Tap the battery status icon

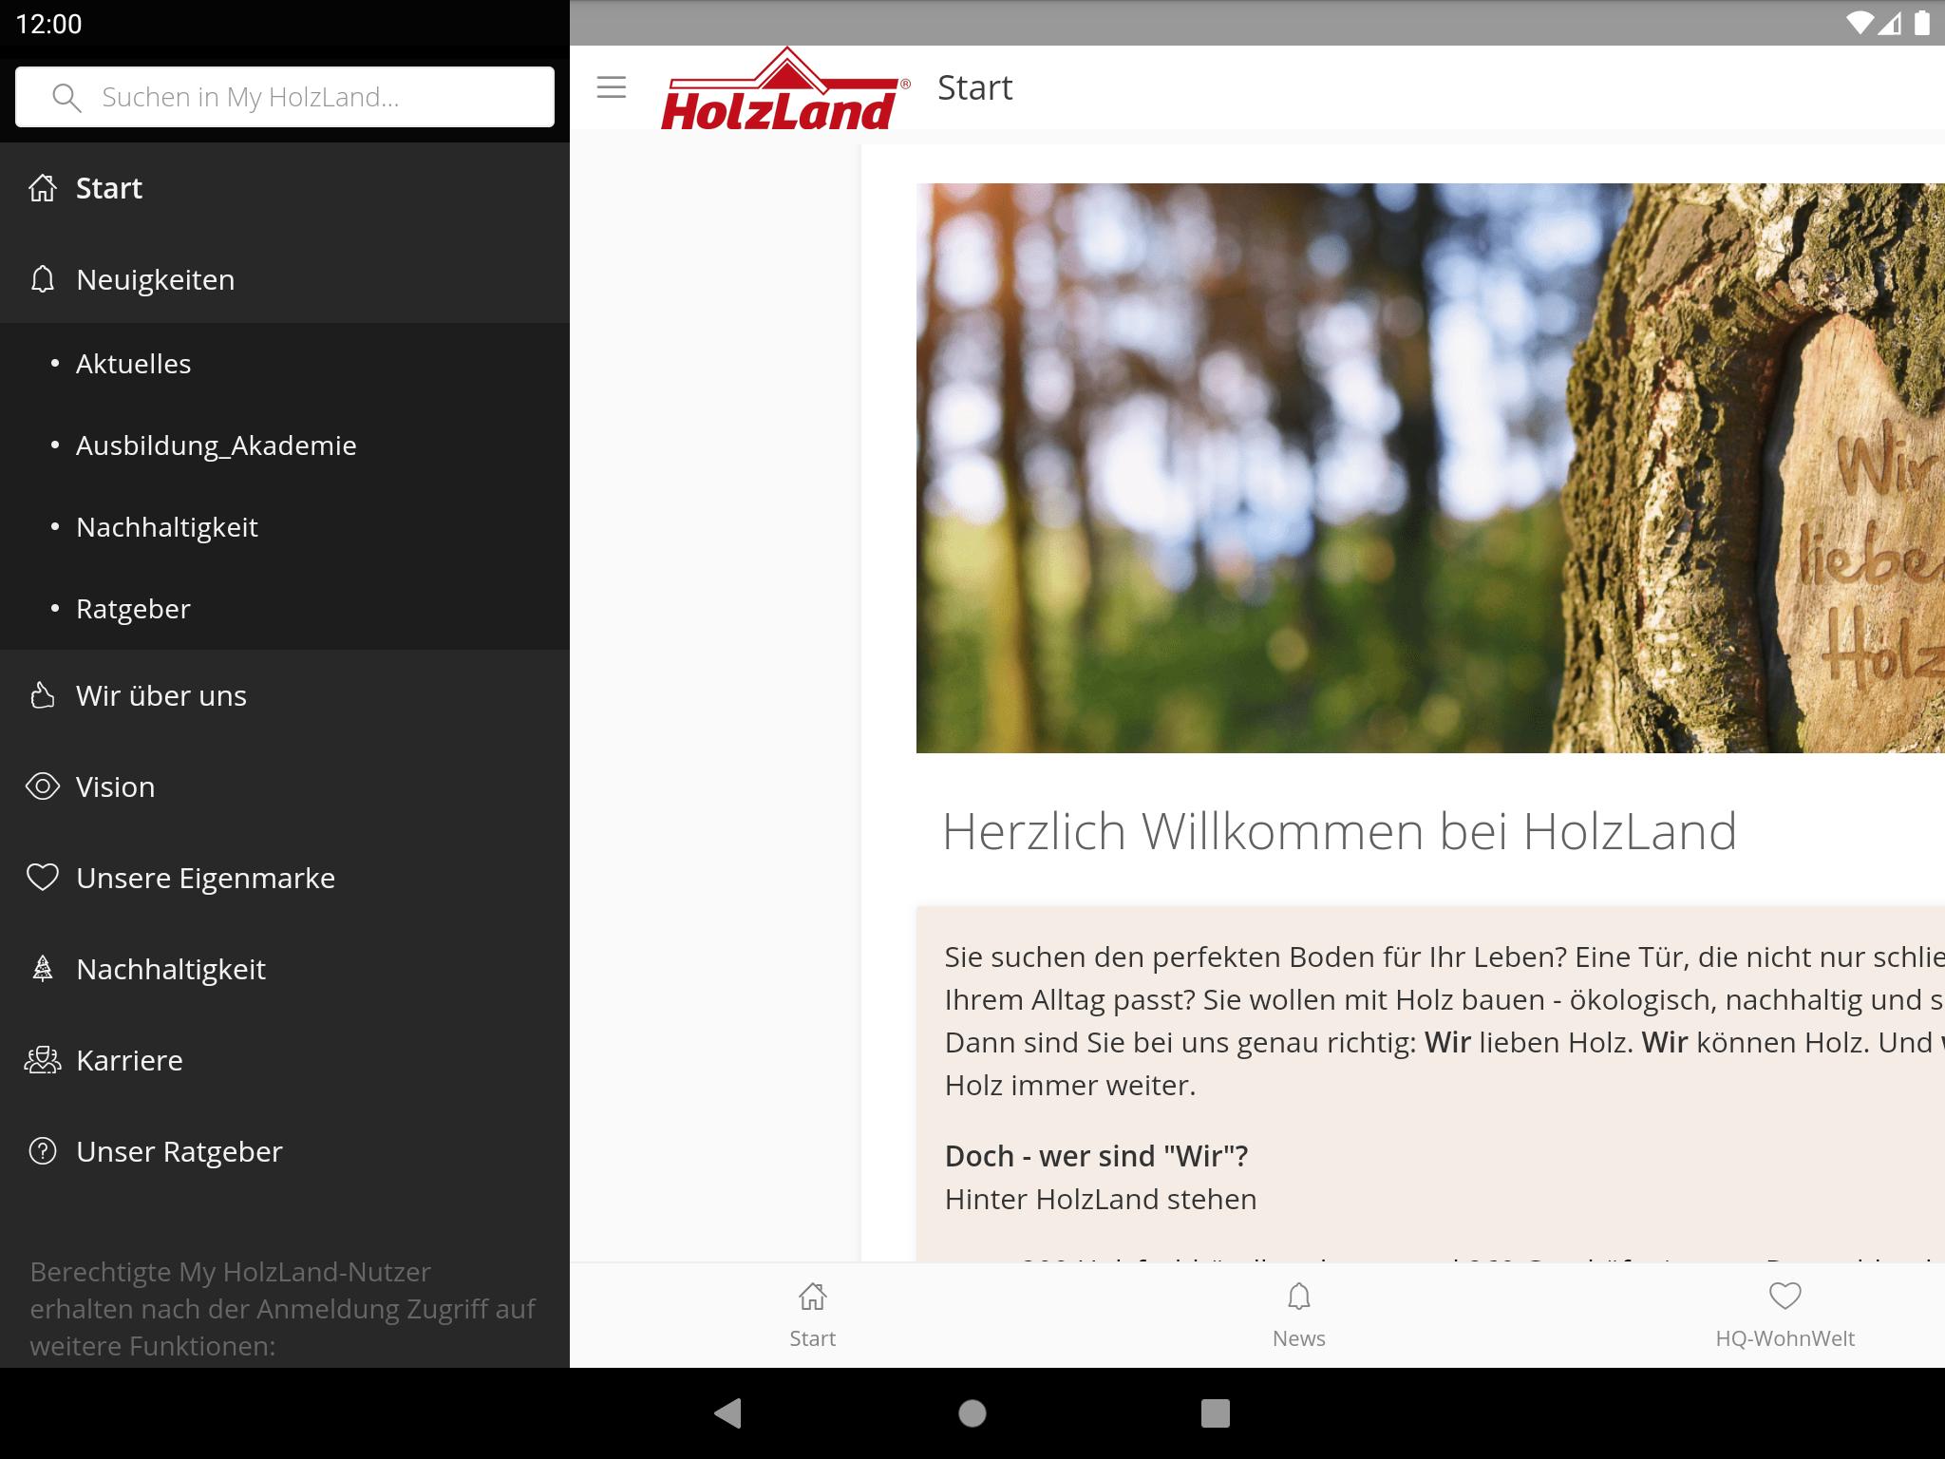1921,23
